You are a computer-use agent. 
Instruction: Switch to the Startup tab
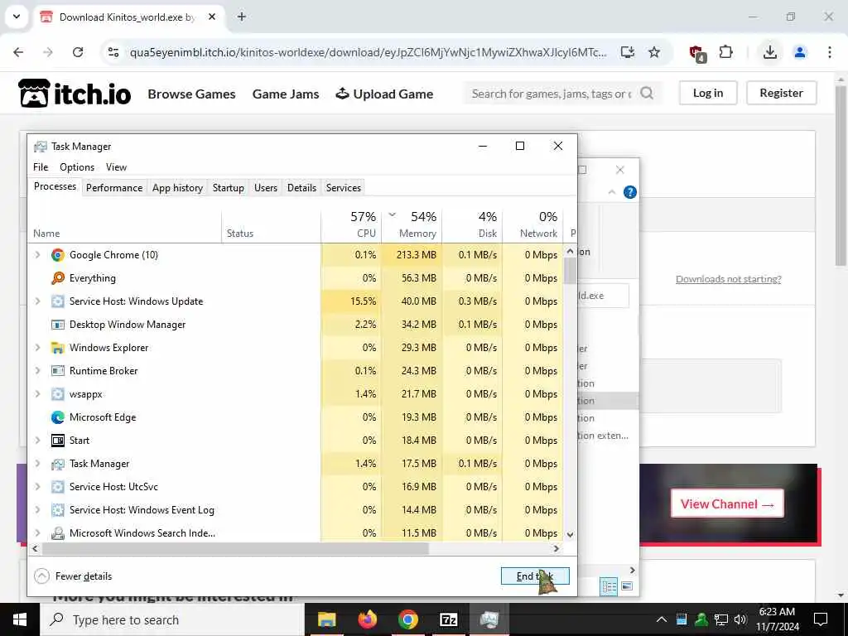click(229, 188)
